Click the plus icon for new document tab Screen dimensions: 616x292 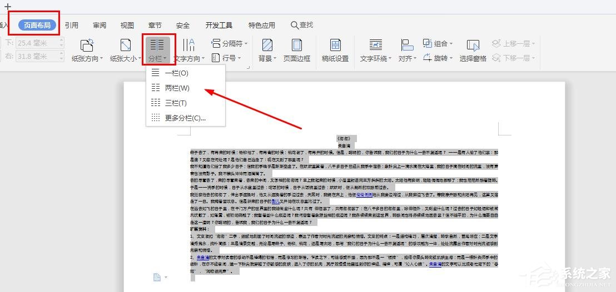point(7,7)
